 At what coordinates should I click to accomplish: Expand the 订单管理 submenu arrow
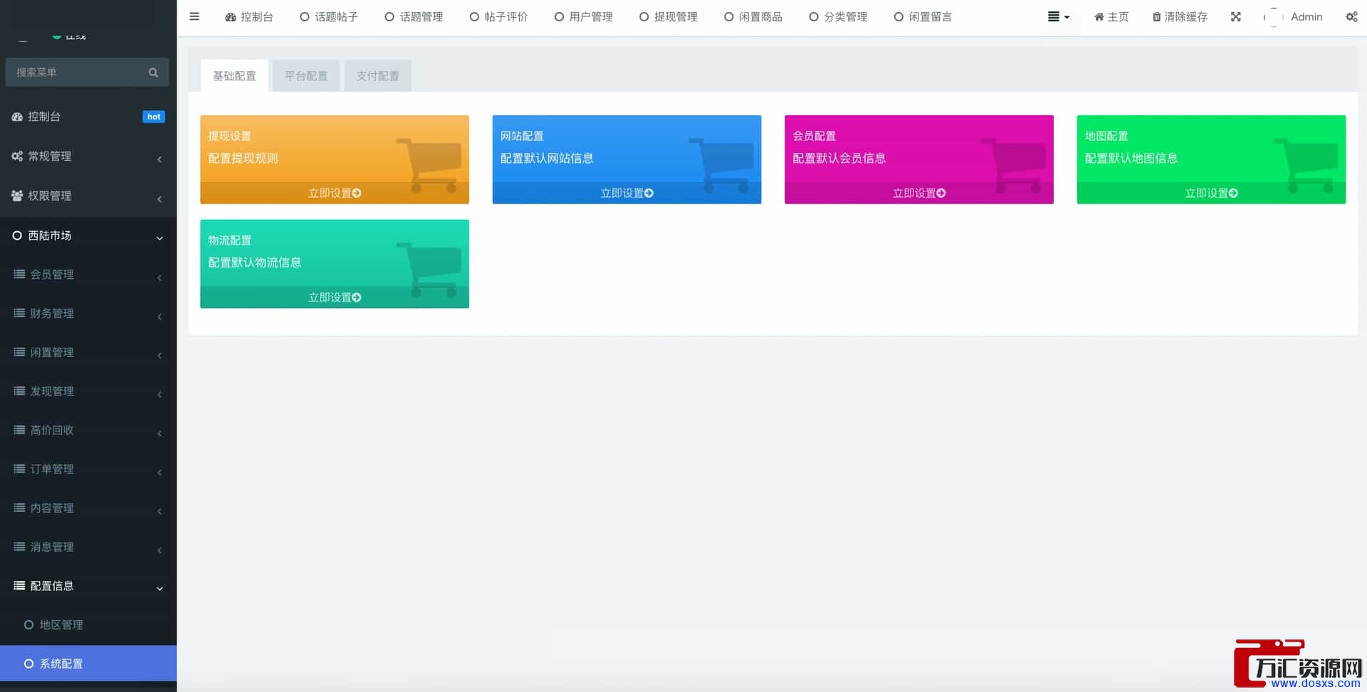[x=159, y=472]
